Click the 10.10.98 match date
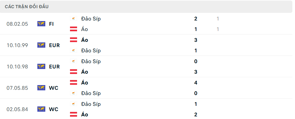 [17, 66]
